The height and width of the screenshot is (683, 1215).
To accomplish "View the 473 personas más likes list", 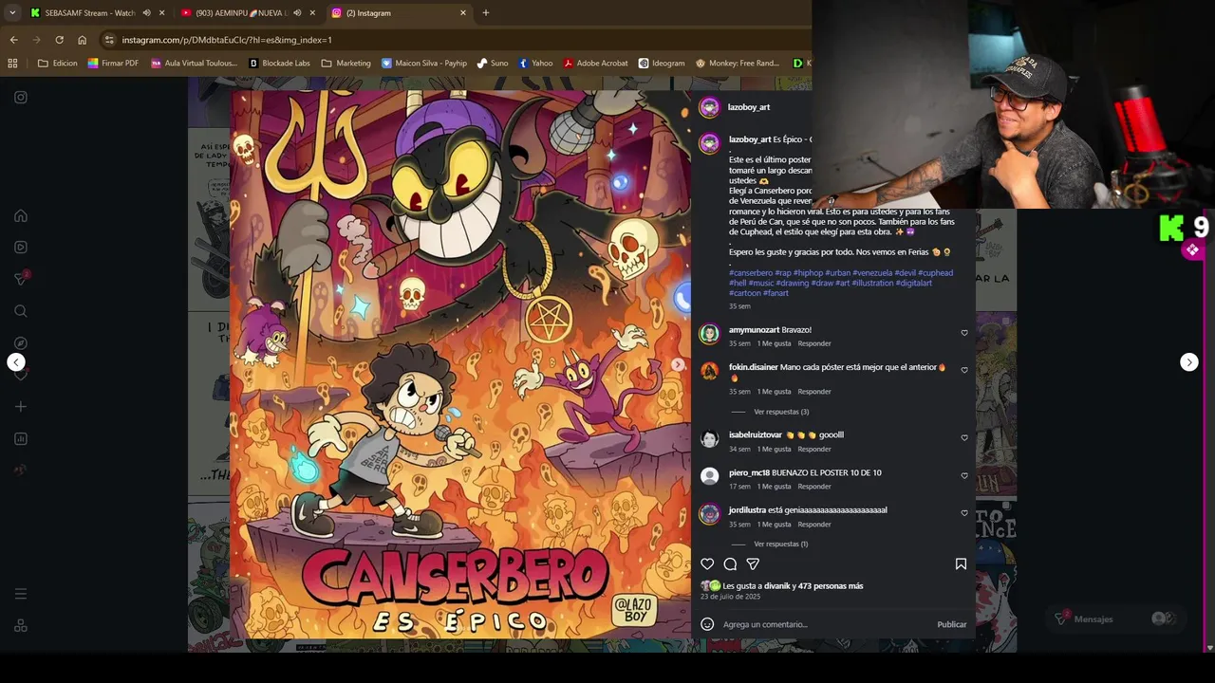I will [831, 586].
